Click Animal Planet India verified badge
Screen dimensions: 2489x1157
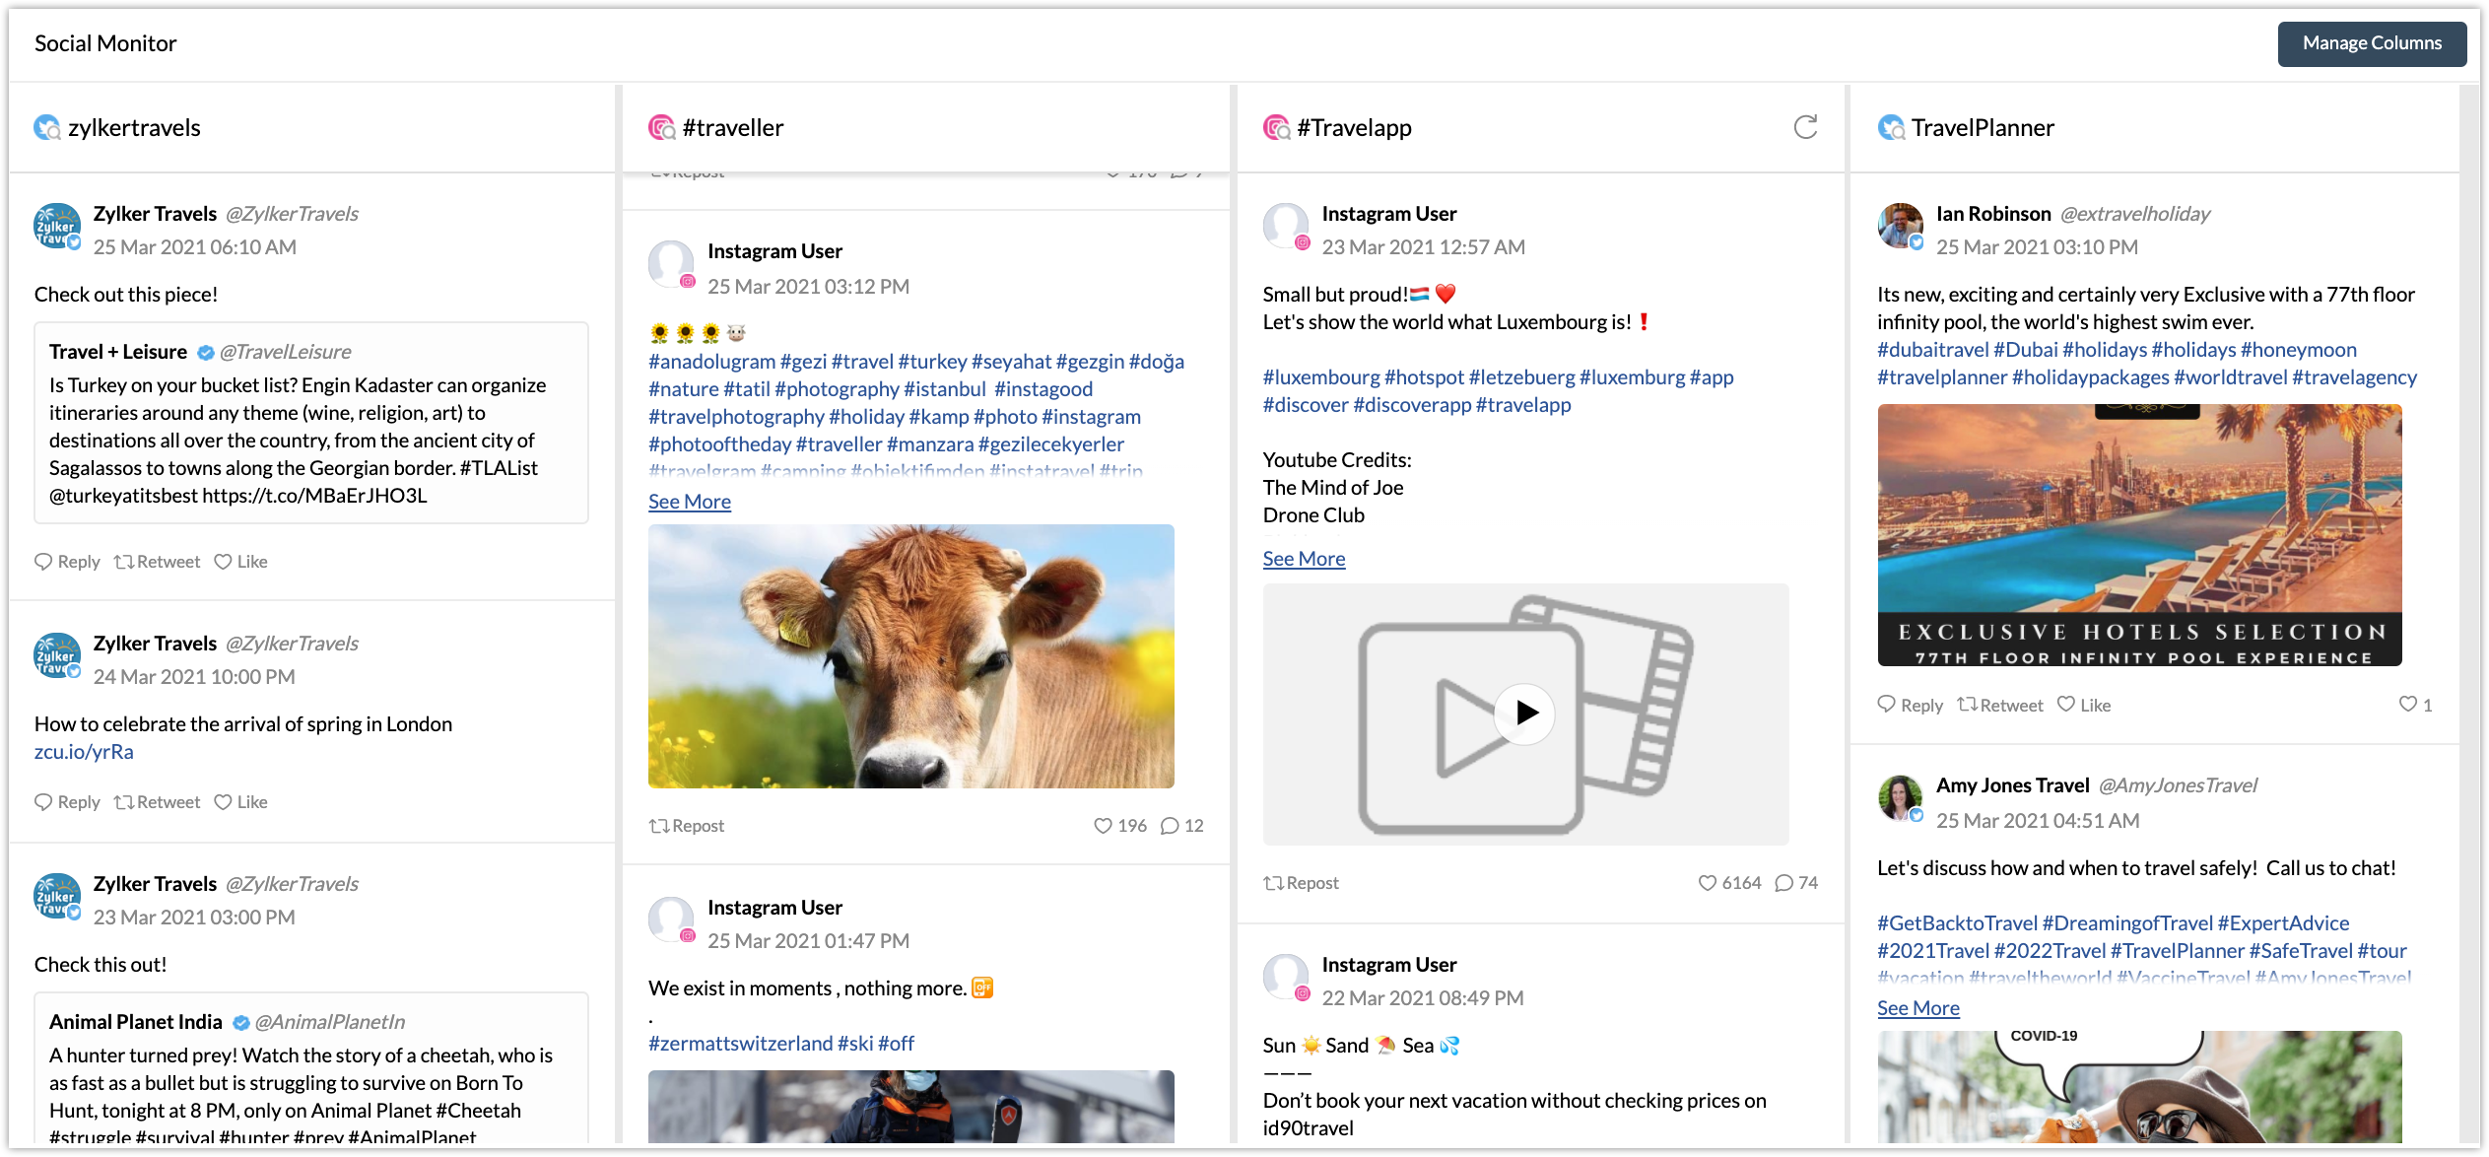tap(240, 1023)
